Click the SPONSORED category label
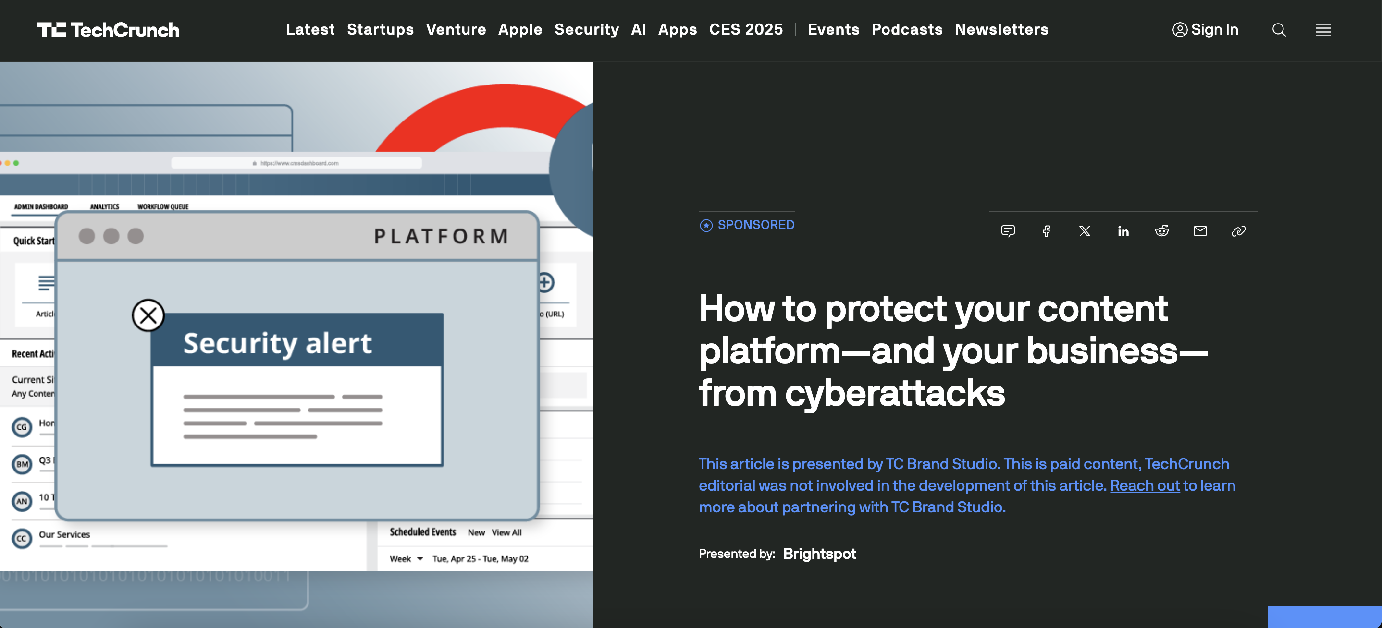 [x=755, y=225]
